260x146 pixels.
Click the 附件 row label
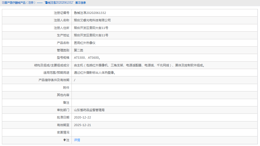[66, 88]
